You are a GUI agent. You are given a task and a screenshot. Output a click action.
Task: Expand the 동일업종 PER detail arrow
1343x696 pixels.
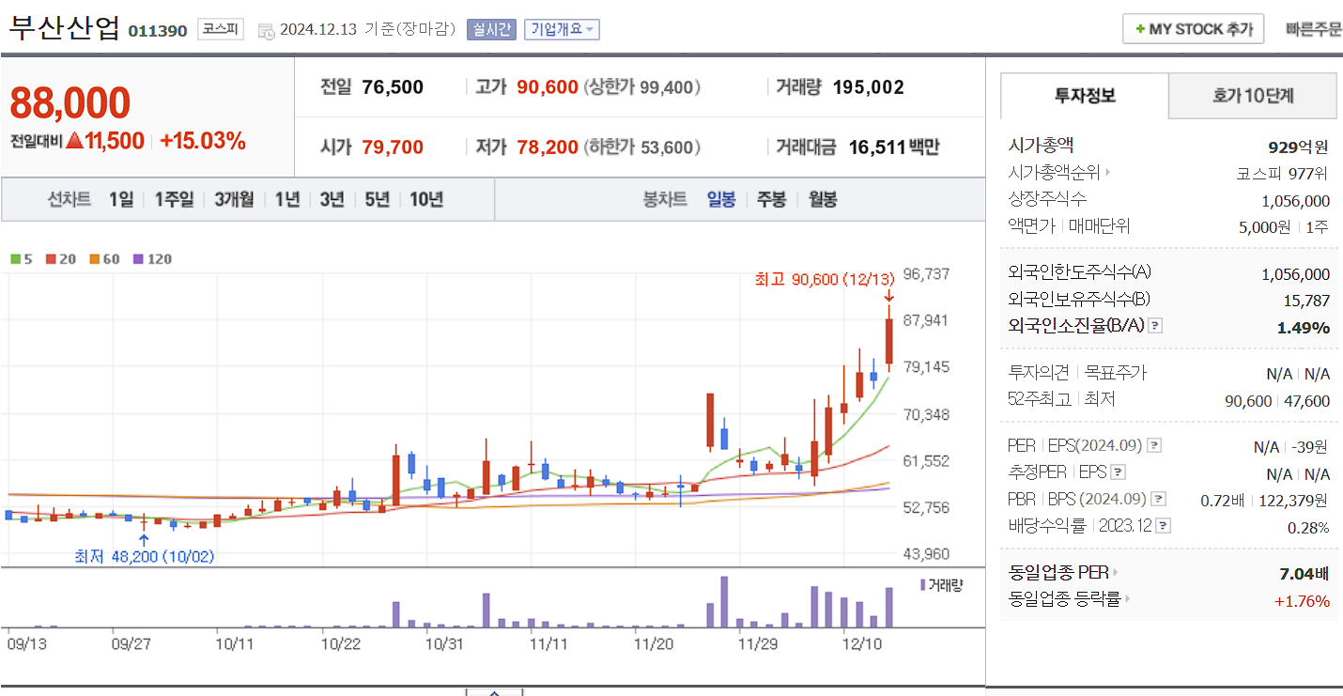point(1116,571)
